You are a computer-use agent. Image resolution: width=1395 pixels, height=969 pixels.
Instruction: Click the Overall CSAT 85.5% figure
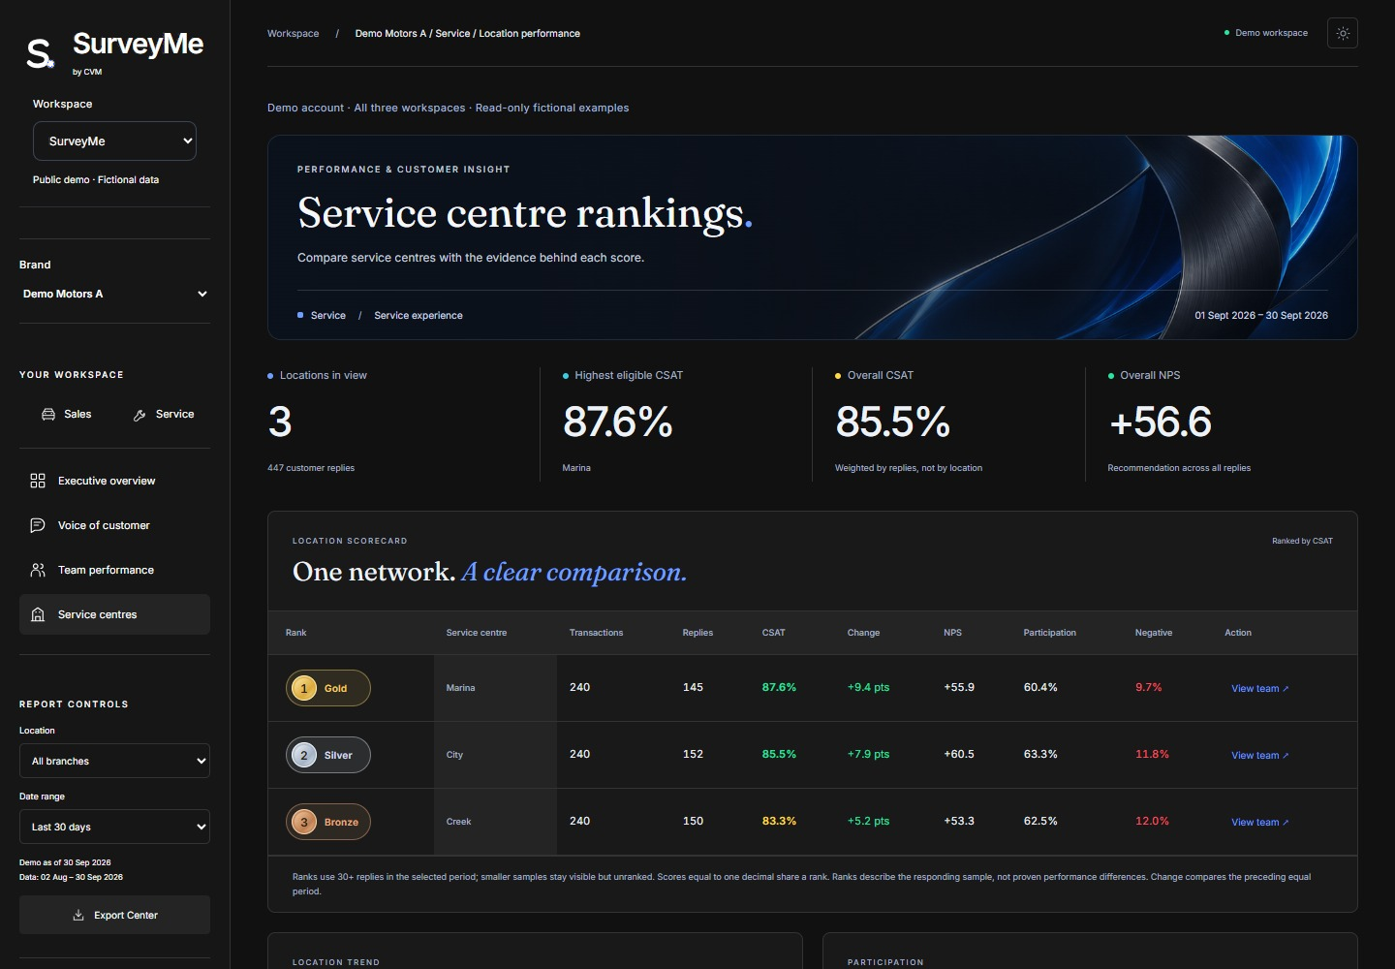(x=892, y=422)
